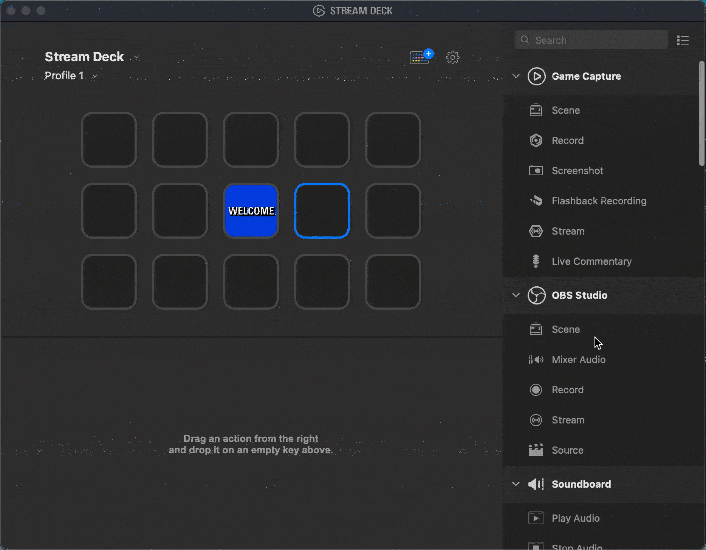Image resolution: width=706 pixels, height=550 pixels.
Task: Select the Mixer Audio action icon
Action: [x=536, y=360]
